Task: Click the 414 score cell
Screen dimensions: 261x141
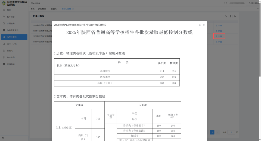Action: point(162,71)
